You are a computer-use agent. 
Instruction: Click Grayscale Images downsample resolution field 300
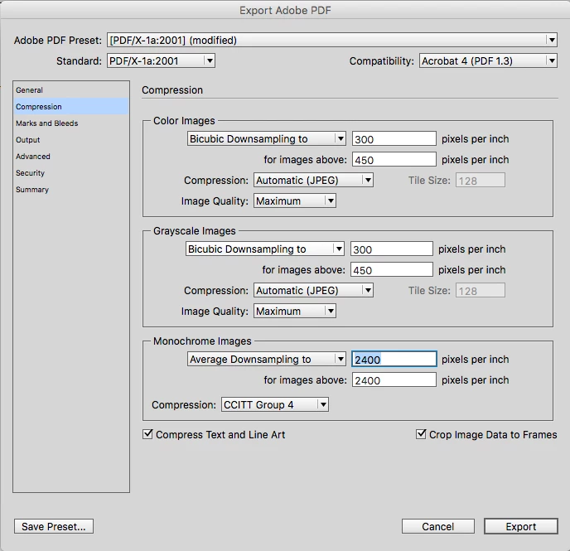click(x=392, y=249)
